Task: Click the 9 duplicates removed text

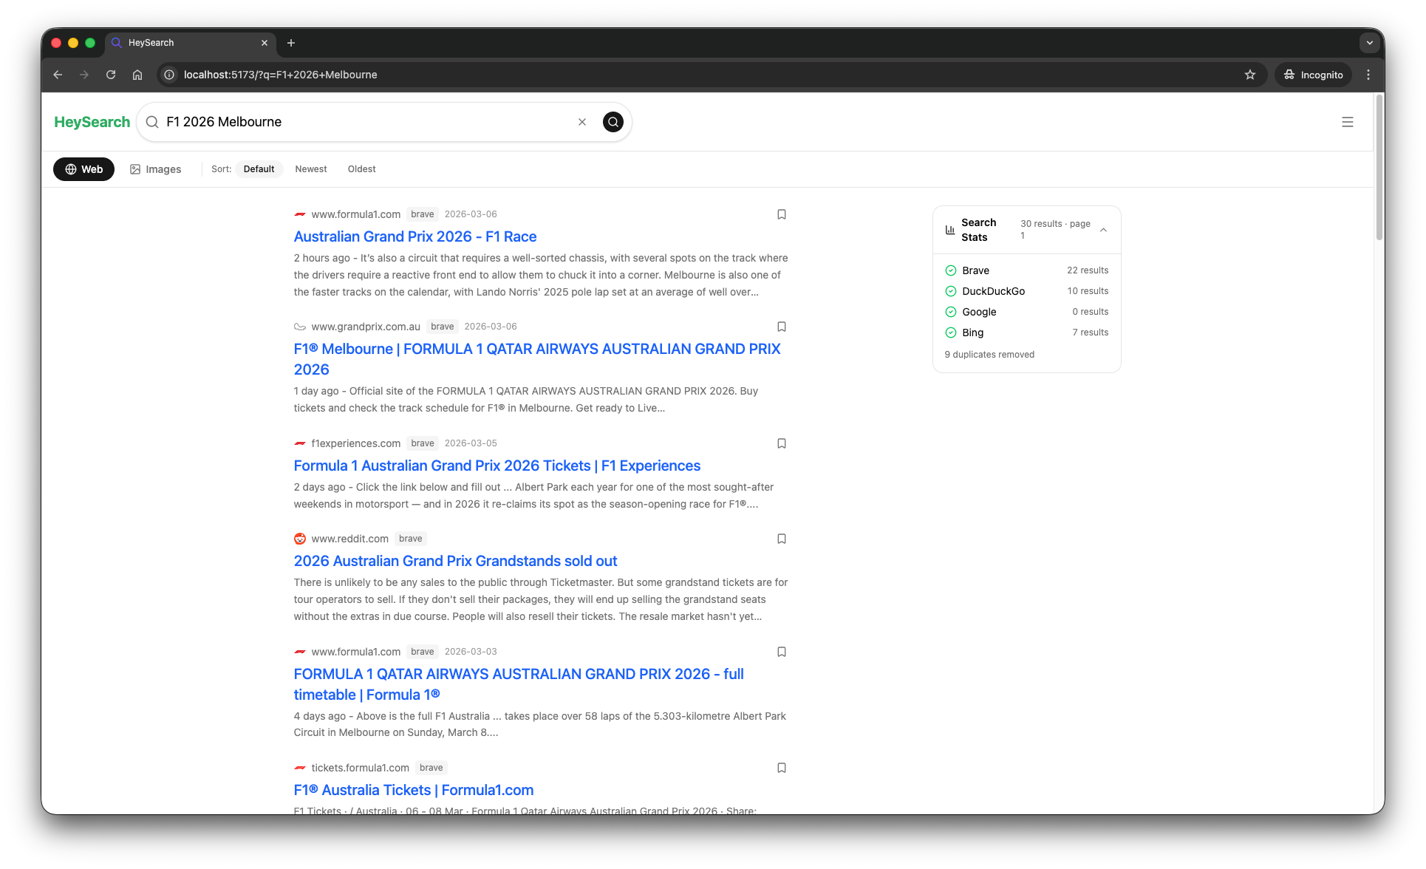Action: click(x=989, y=355)
